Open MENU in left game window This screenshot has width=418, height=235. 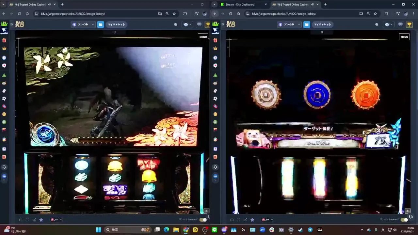coord(203,37)
